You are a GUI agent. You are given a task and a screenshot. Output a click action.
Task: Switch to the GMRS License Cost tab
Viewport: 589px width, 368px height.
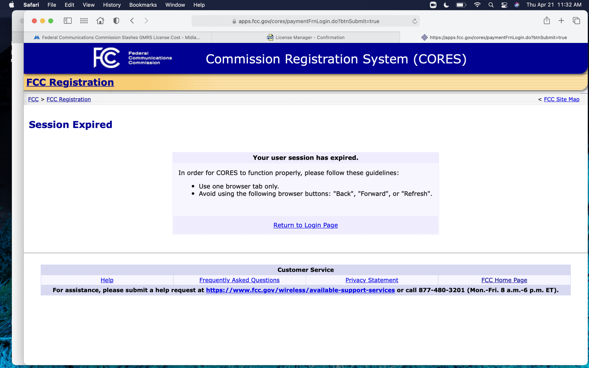pos(117,37)
